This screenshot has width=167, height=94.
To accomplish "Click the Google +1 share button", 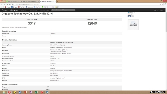I will (129, 14).
